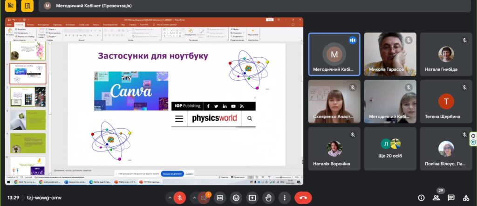Expand audio settings chevron beside microphone
477x206 pixels.
[x=170, y=198]
